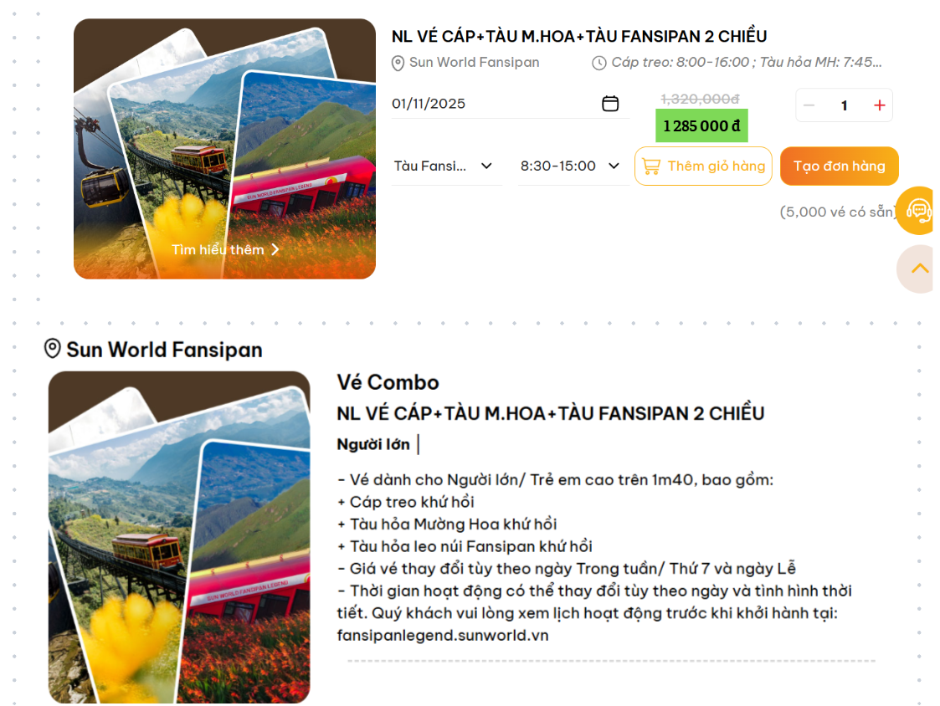
Task: Click Thêm giỏ hàng button
Action: (x=703, y=166)
